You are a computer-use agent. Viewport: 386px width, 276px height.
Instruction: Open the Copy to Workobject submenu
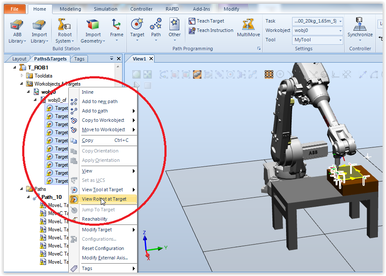point(103,120)
